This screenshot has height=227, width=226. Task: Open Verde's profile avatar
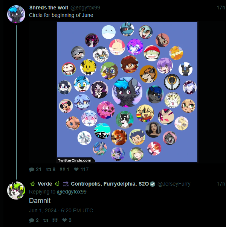16,190
